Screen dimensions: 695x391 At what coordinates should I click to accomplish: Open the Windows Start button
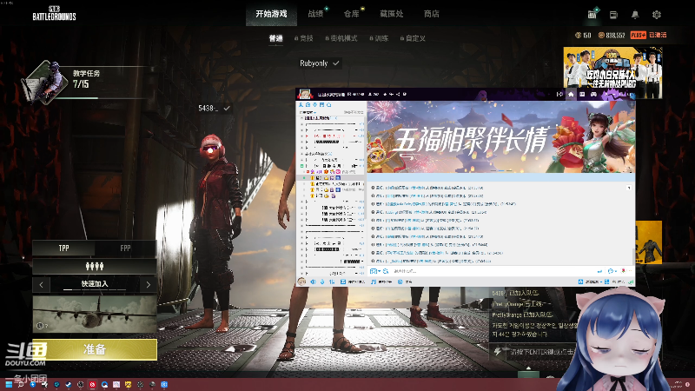pos(9,384)
